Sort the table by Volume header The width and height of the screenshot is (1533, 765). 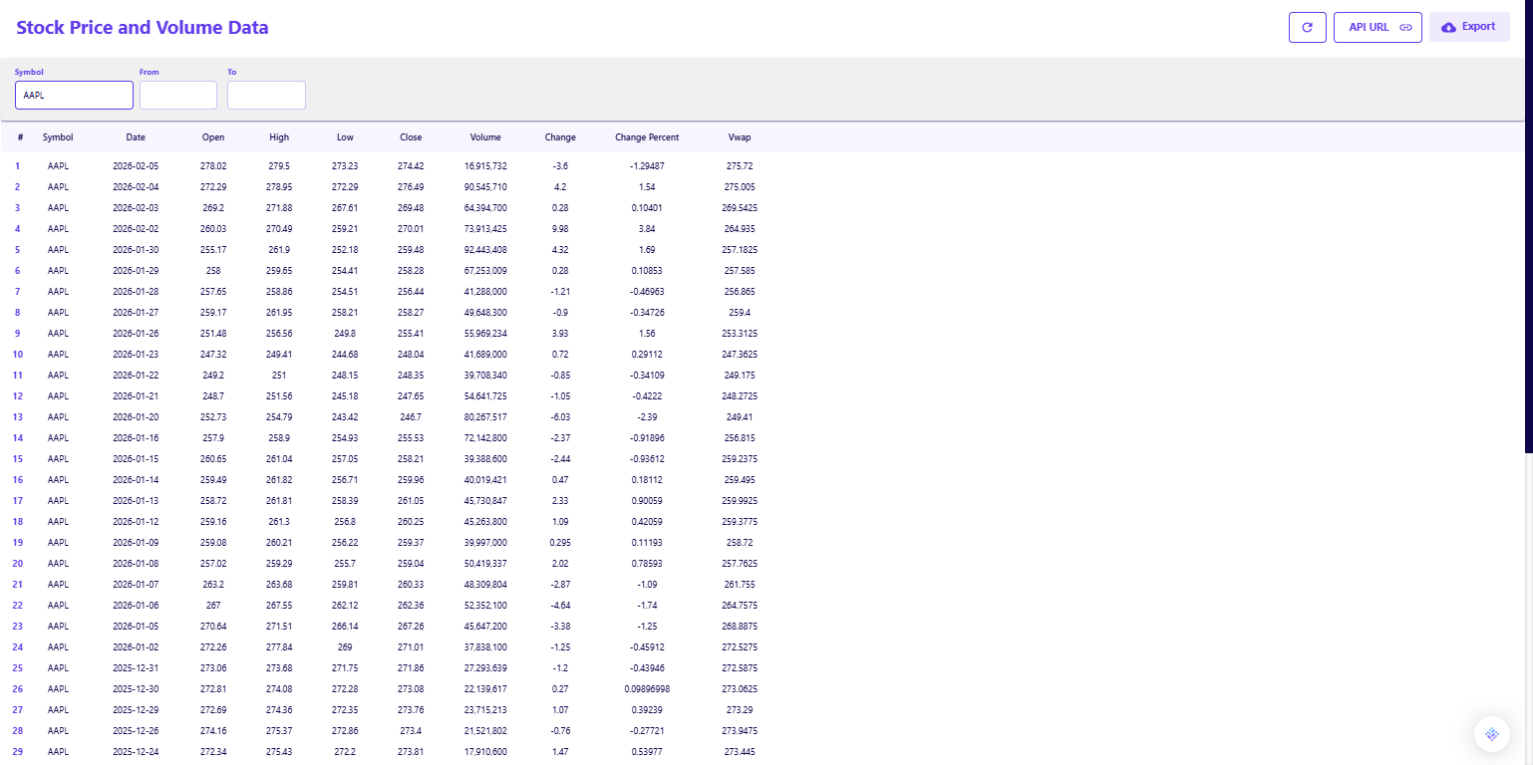[485, 137]
